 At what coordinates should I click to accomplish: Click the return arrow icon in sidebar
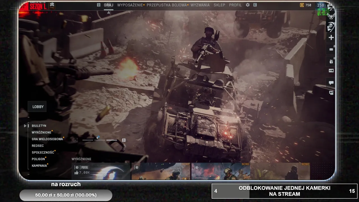click(x=331, y=93)
